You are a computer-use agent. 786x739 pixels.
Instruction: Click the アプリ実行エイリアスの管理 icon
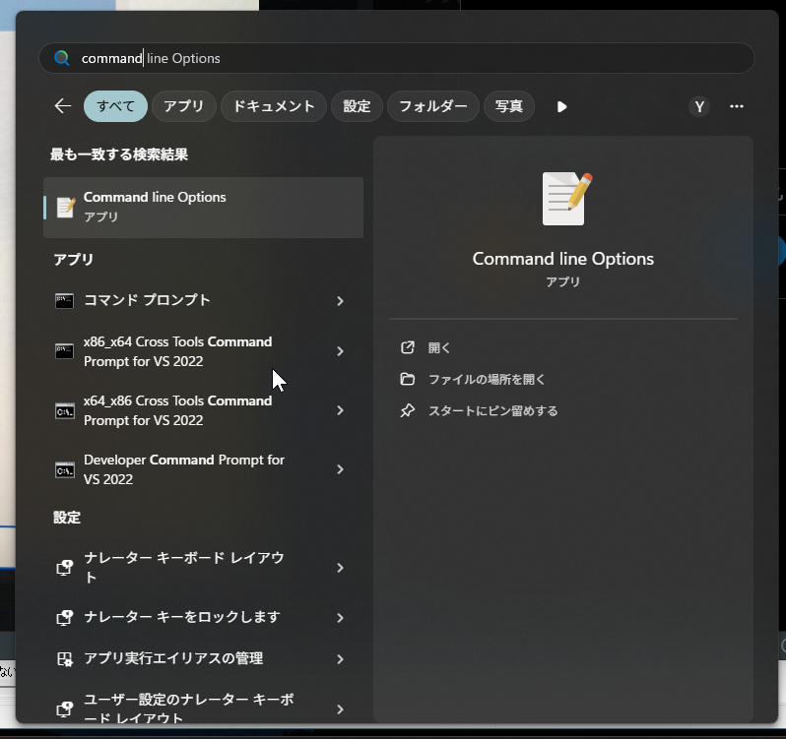click(x=65, y=659)
